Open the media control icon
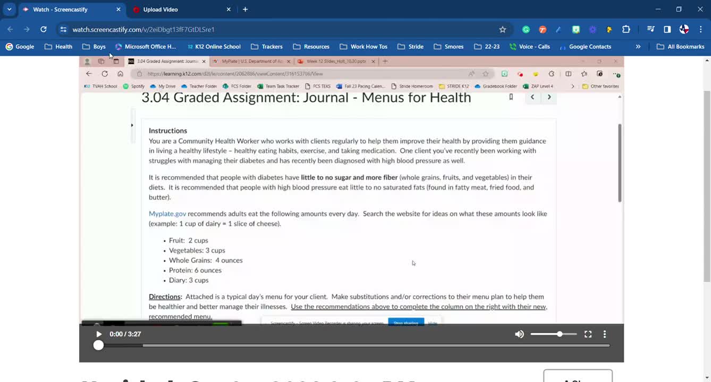711x382 pixels. [x=650, y=29]
